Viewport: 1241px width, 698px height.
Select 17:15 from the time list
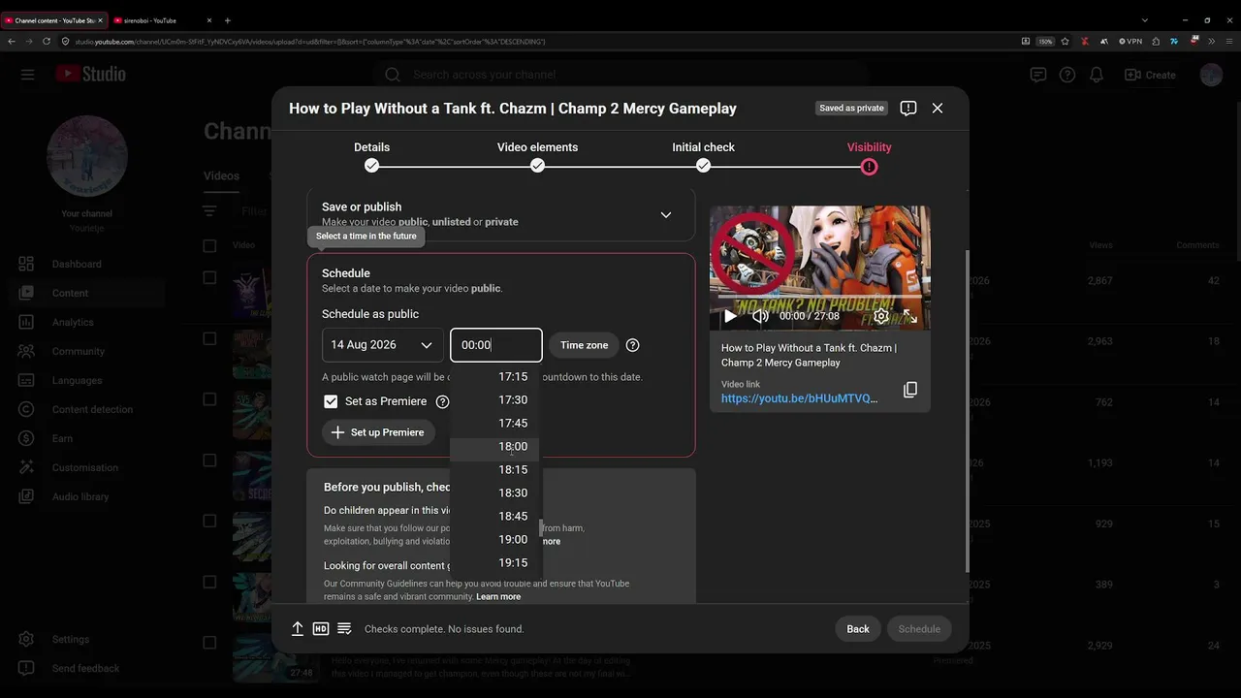[496, 376]
